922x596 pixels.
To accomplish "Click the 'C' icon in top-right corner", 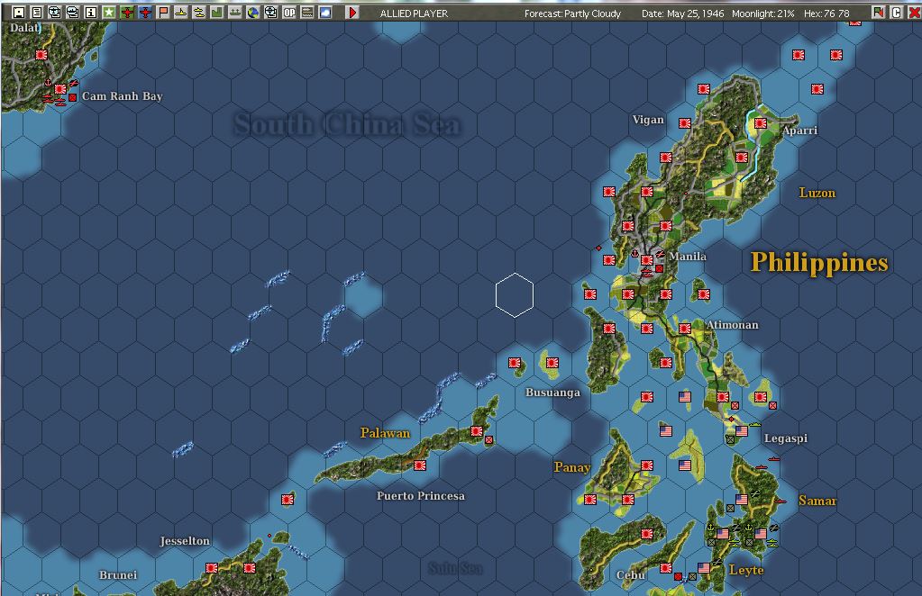I will (x=896, y=13).
